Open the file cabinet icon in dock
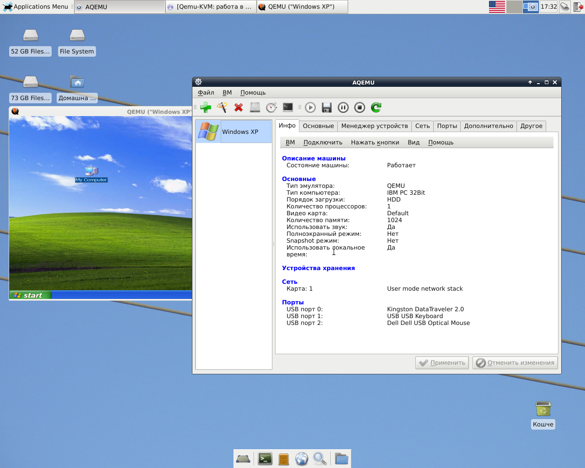The height and width of the screenshot is (468, 585). point(284,458)
